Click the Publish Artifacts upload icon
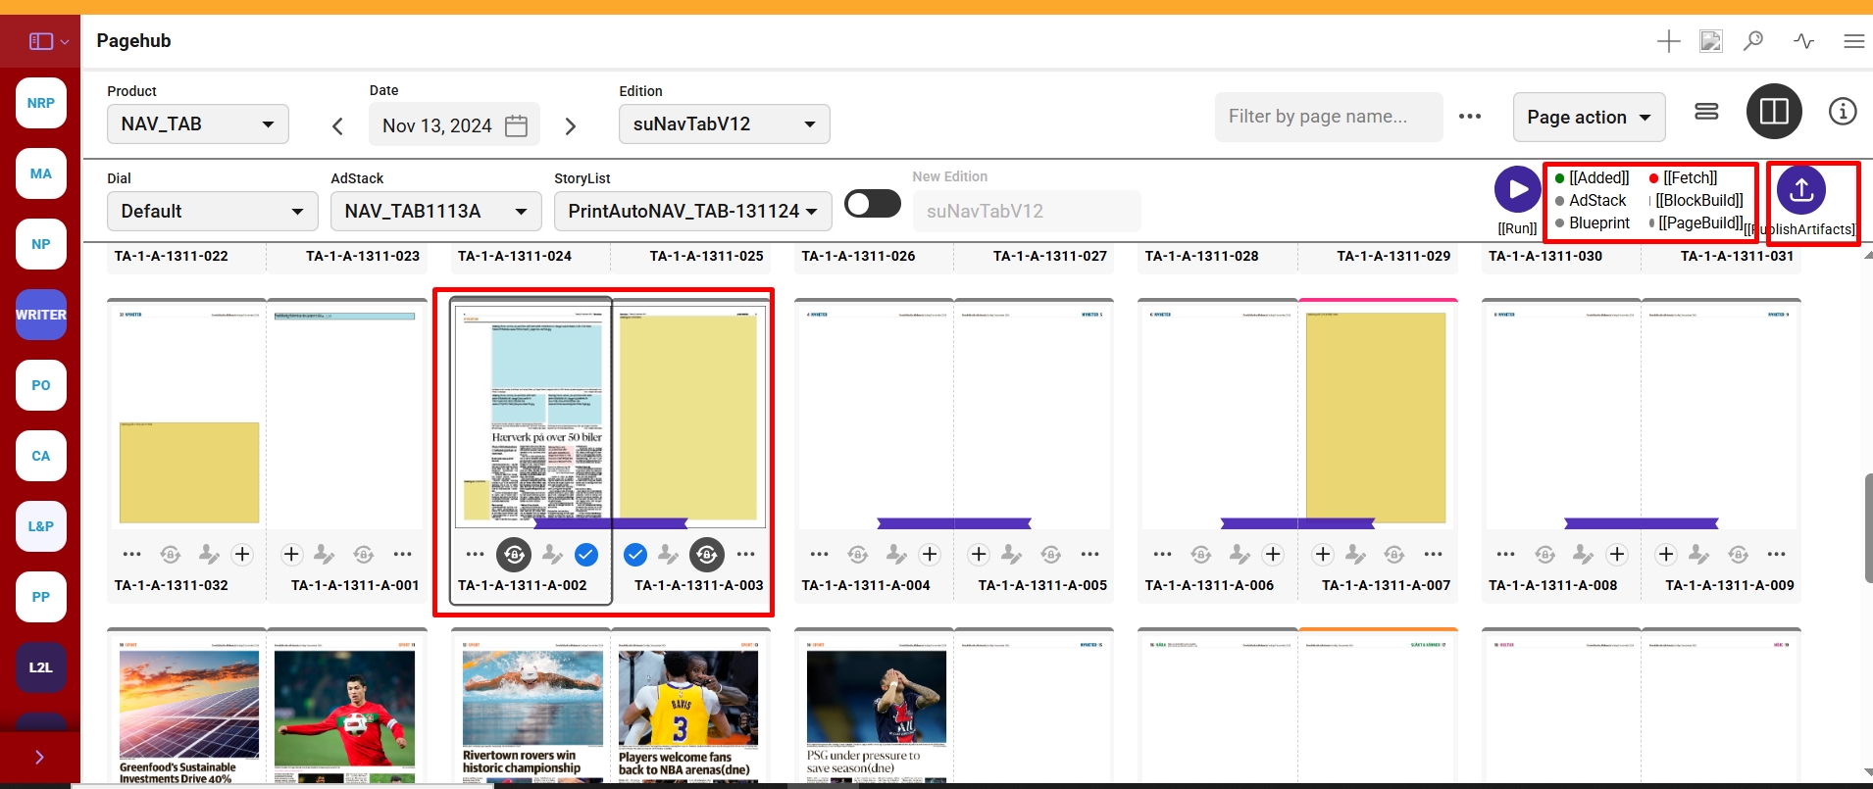 1800,190
